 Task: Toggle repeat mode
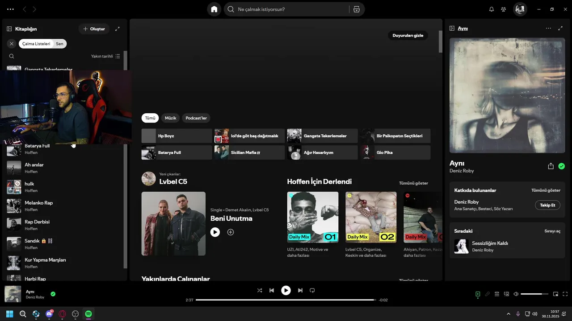(312, 291)
